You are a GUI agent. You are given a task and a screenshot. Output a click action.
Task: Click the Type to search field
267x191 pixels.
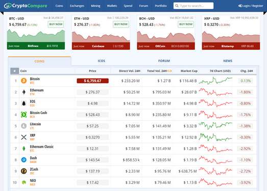pos(193,6)
